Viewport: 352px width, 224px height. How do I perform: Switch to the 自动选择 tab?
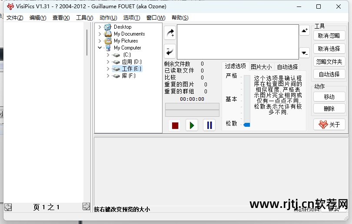point(288,67)
